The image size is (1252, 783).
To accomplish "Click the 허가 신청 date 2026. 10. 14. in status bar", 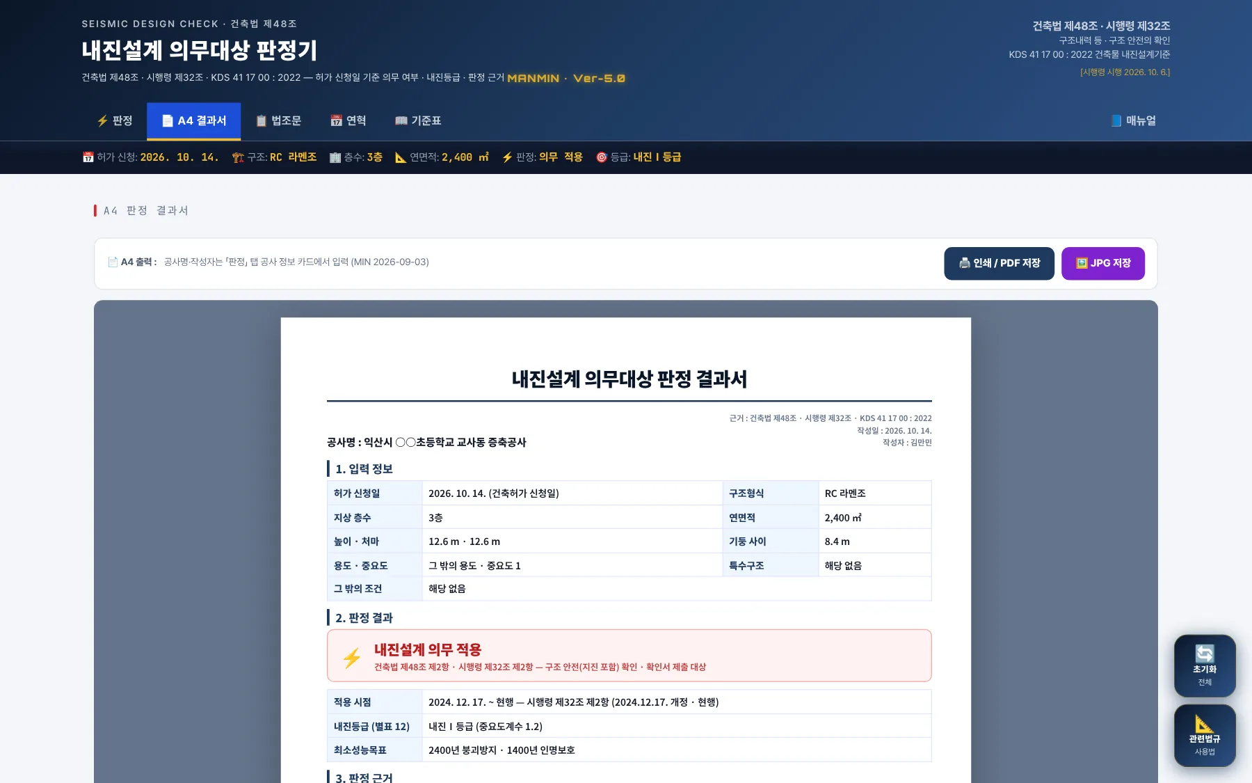I will [x=179, y=157].
